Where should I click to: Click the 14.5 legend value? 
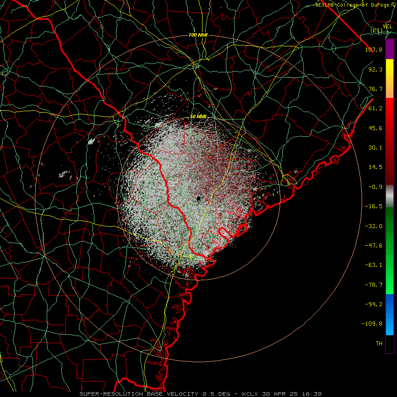(375, 167)
